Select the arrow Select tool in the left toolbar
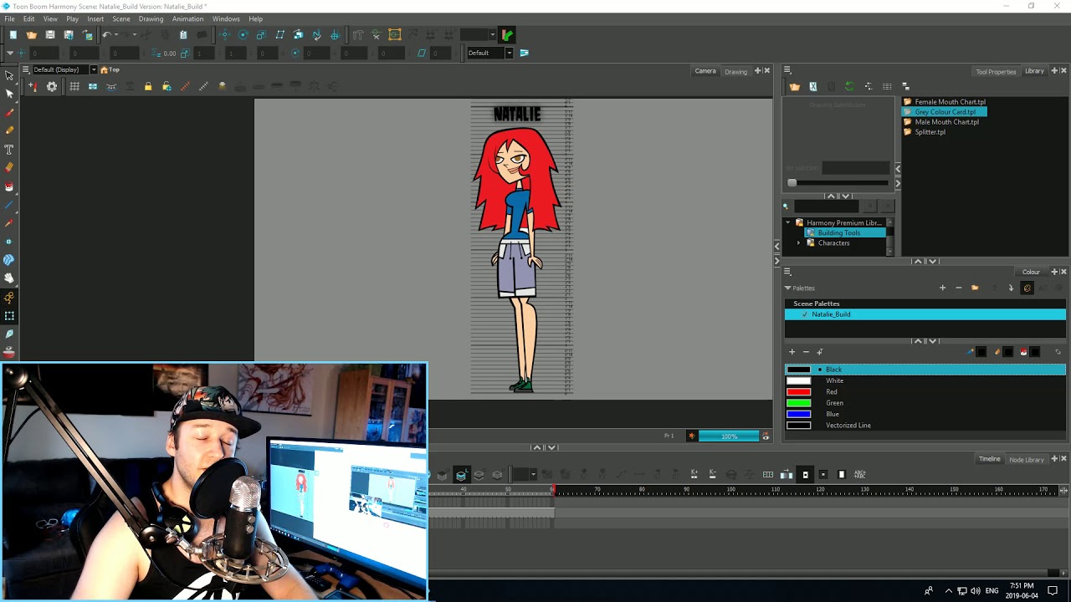The width and height of the screenshot is (1071, 602). (x=9, y=76)
